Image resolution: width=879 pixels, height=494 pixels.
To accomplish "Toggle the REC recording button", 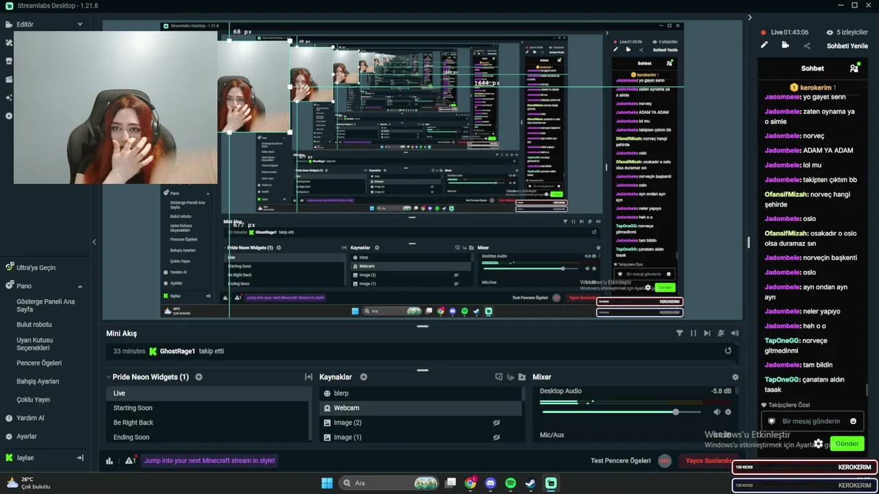I will click(x=664, y=461).
